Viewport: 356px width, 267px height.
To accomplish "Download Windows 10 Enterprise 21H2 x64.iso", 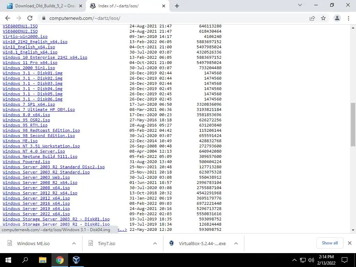I will (45, 57).
